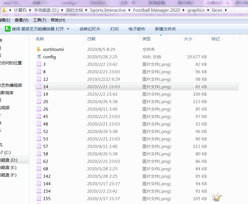This screenshot has width=248, height=204.
Task: Select the PNG icon of file 45
Action: (39, 116)
